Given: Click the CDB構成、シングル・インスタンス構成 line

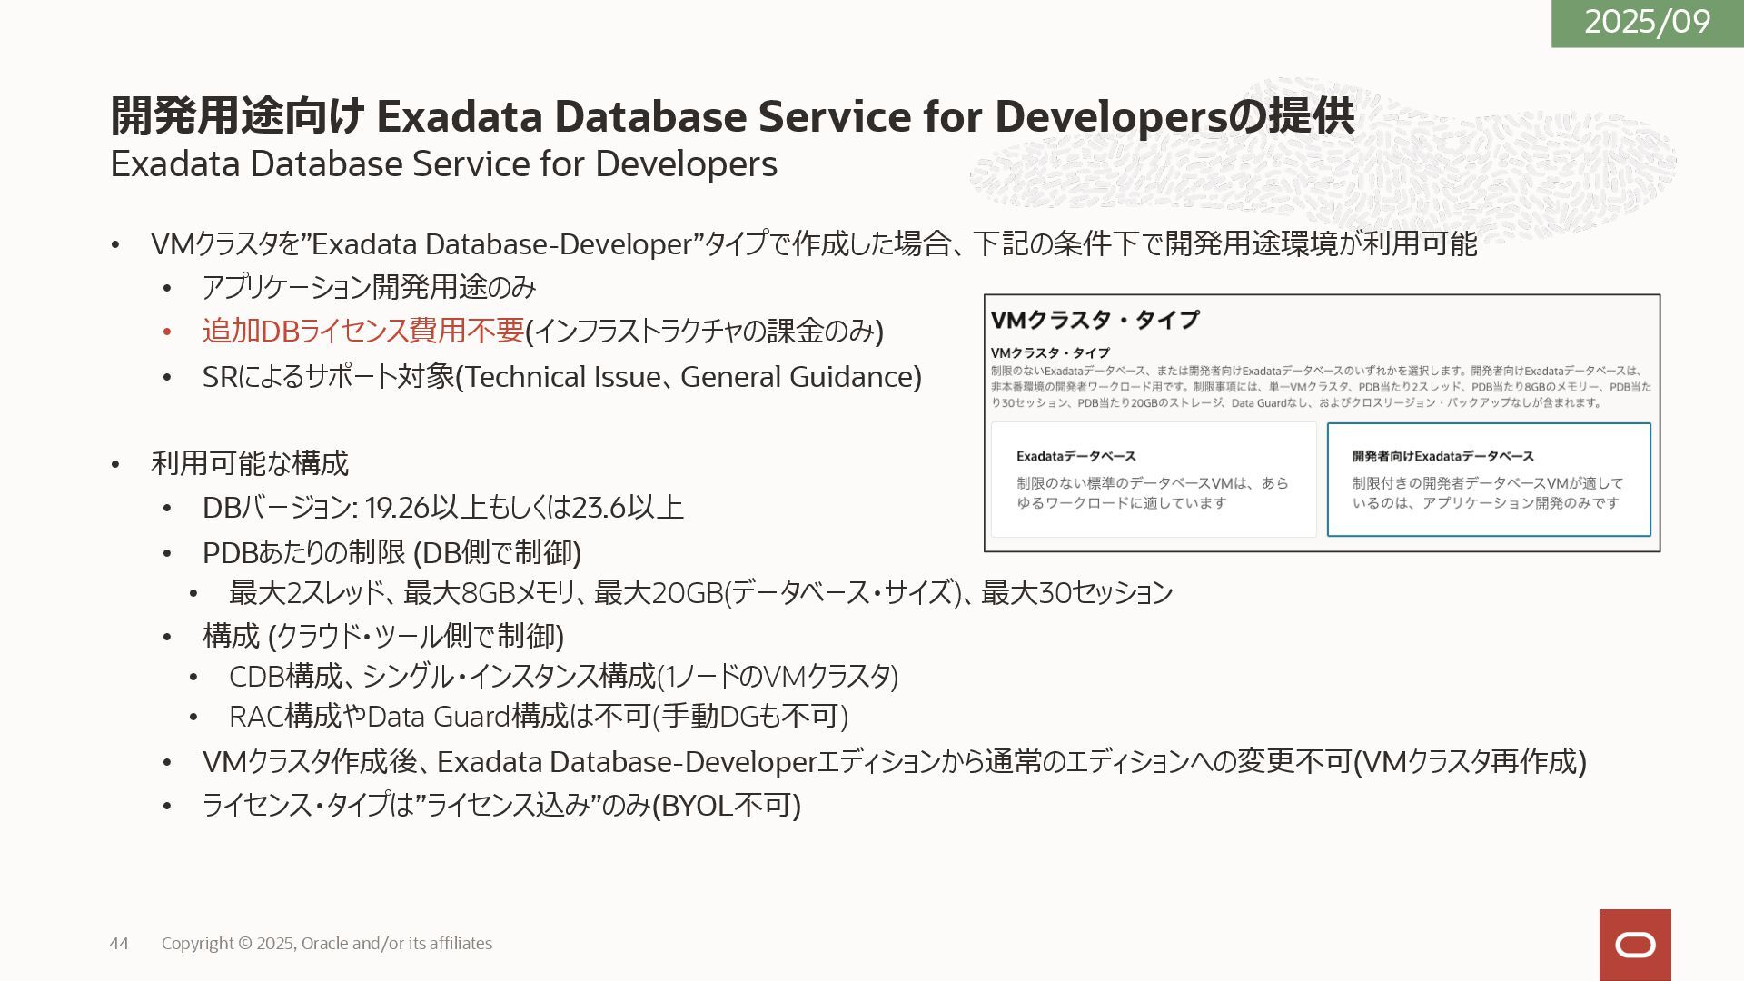Looking at the screenshot, I should [x=563, y=677].
